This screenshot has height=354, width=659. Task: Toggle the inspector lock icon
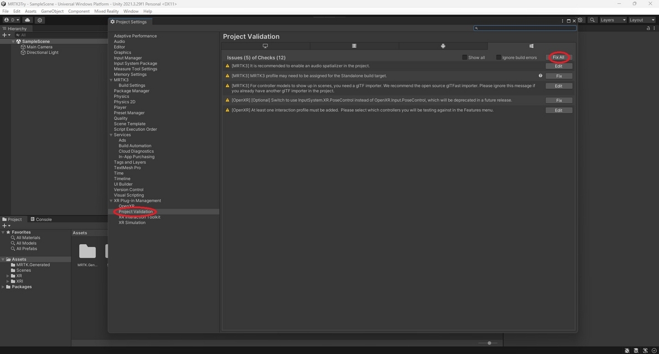coord(649,28)
